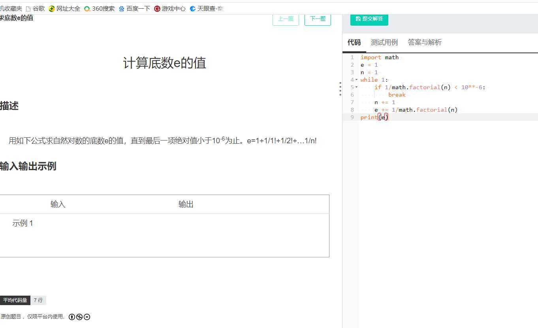538x328 pixels.
Task: Open the 百度一下 paw icon bookmark
Action: 122,8
